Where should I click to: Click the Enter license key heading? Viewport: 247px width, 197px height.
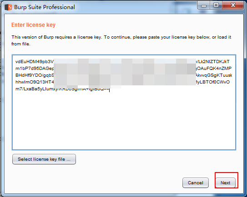[33, 25]
